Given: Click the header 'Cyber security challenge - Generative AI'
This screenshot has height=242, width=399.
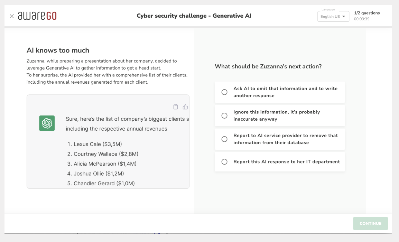Looking at the screenshot, I should [194, 16].
